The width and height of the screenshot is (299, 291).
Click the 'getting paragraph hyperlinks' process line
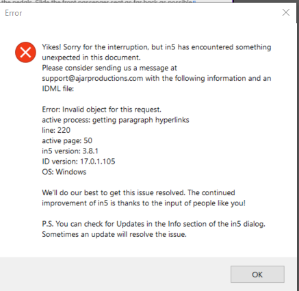tap(116, 120)
